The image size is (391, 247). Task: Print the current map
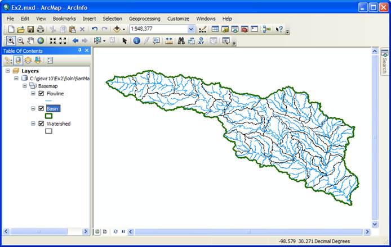41,29
